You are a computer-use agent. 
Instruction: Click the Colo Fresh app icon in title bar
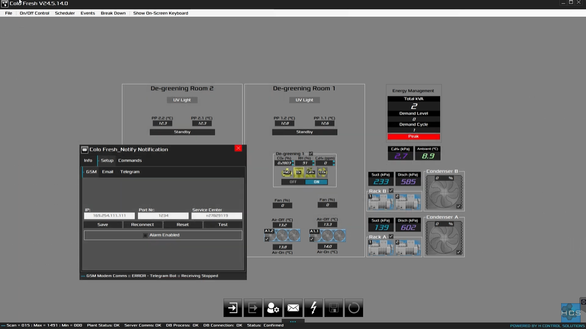tap(4, 3)
